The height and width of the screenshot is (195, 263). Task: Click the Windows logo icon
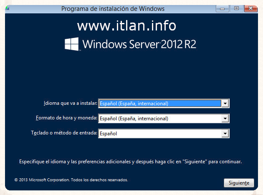point(72,43)
